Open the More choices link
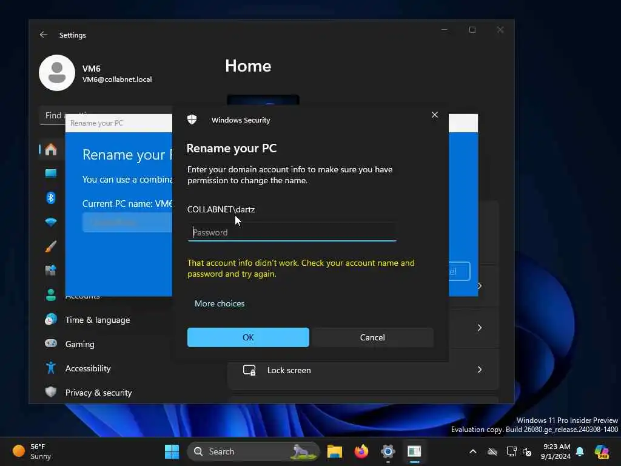The width and height of the screenshot is (621, 466). [x=220, y=303]
